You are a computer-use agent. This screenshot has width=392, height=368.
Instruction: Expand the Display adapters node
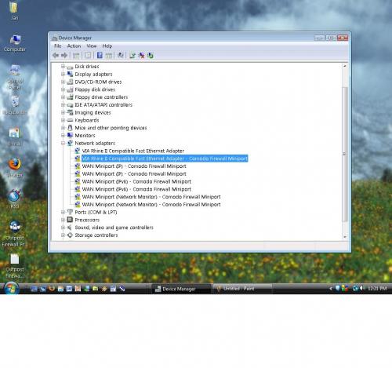[63, 75]
